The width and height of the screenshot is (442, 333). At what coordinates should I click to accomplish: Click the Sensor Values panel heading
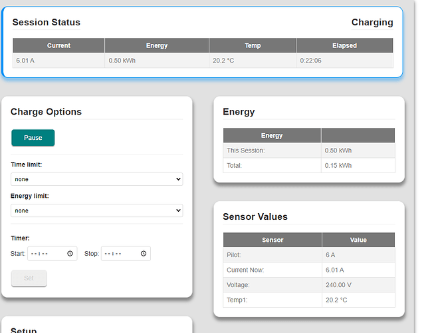click(x=255, y=217)
